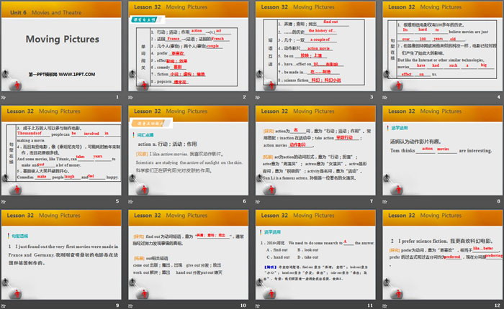Click slide number 4 label
Viewport: 504px width, 309px height.
(x=499, y=97)
